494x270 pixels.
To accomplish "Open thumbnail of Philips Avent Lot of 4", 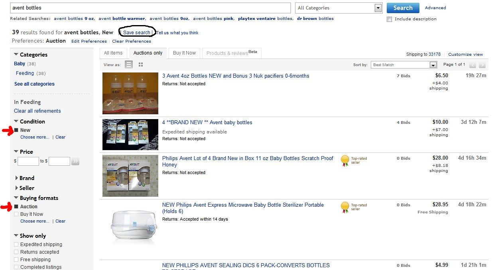I will [x=130, y=176].
